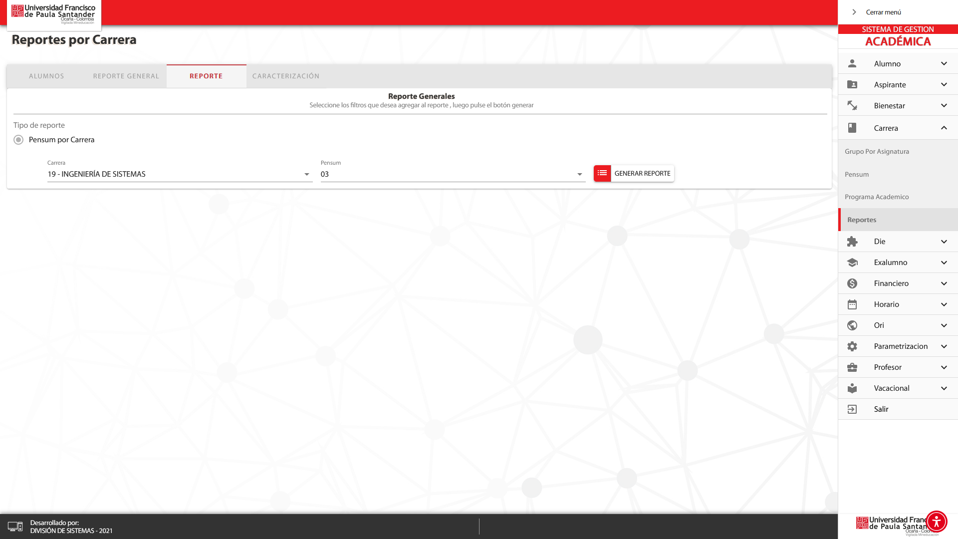This screenshot has width=958, height=539.
Task: Click the Bienestar fitness icon
Action: 852,106
